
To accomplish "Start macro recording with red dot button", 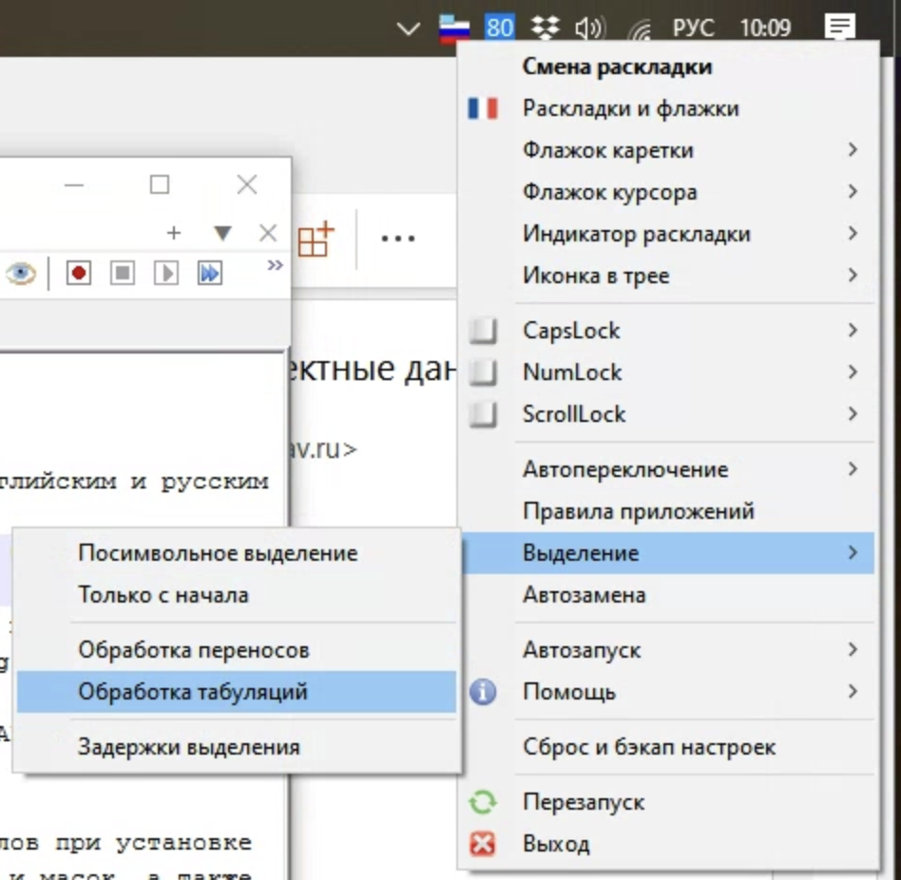I will (x=79, y=273).
